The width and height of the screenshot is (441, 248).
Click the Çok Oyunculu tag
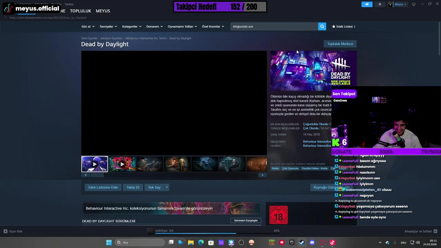[290, 168]
